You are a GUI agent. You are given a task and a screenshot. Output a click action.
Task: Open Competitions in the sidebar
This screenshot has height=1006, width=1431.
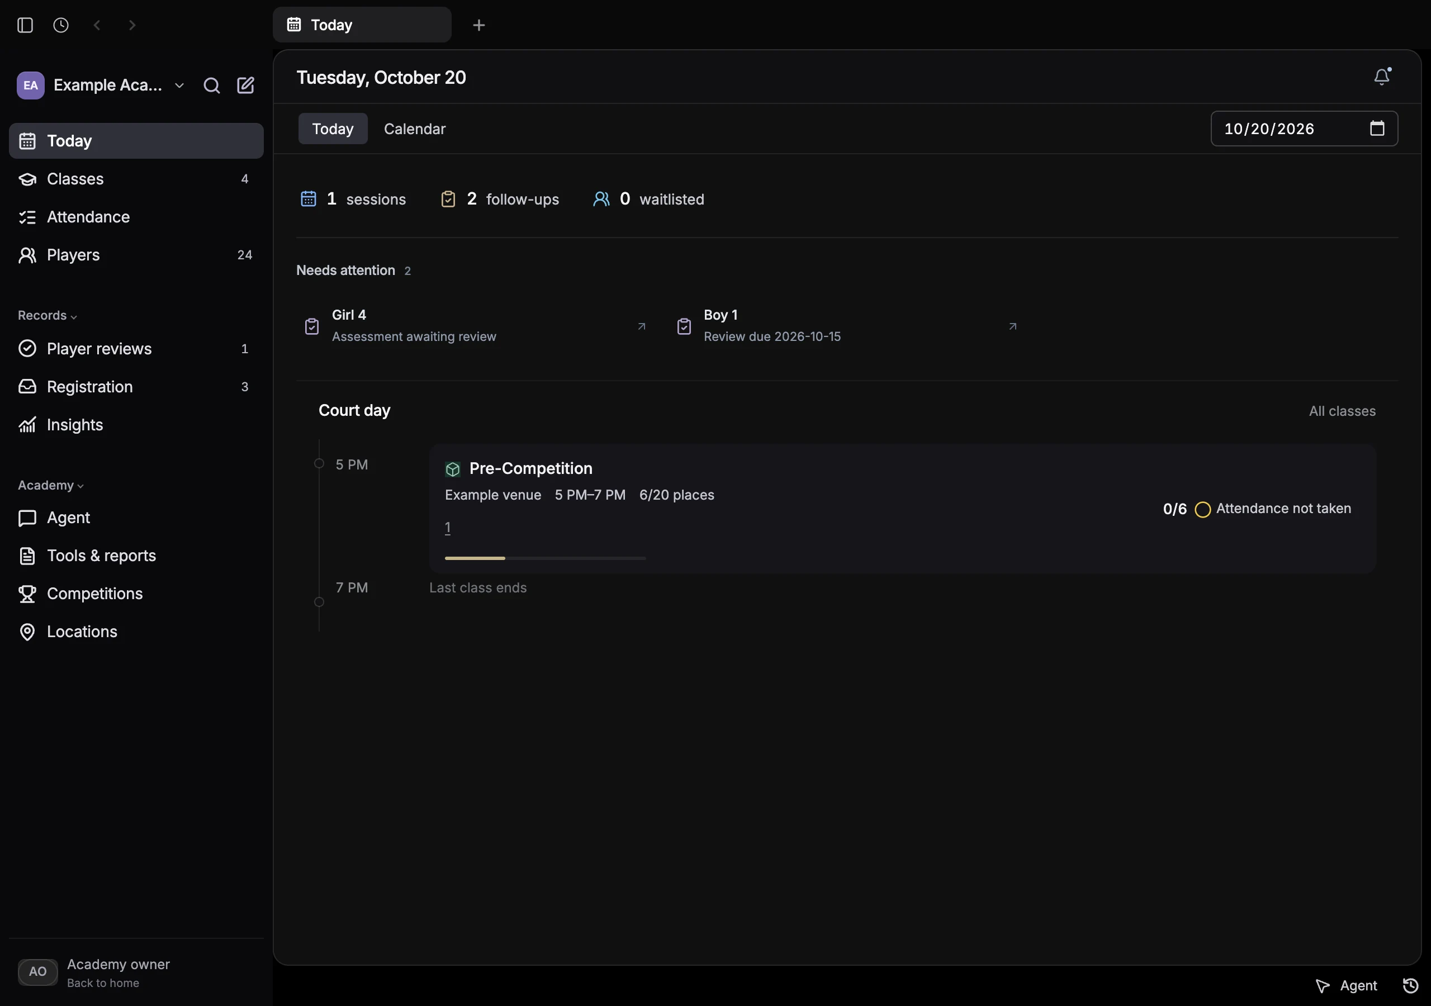136,594
